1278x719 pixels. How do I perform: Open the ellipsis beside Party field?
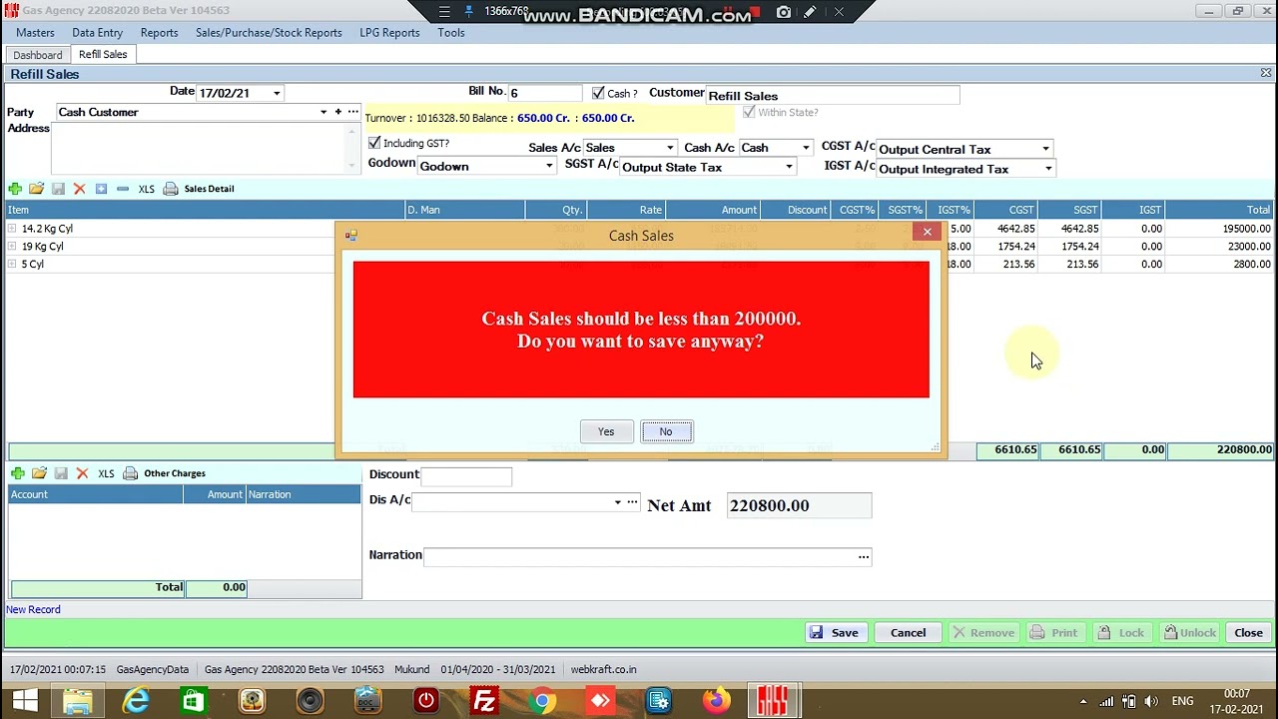(352, 112)
